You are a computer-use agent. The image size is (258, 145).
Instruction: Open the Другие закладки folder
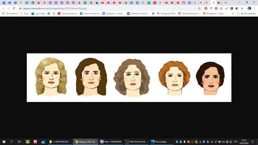[x=246, y=13]
